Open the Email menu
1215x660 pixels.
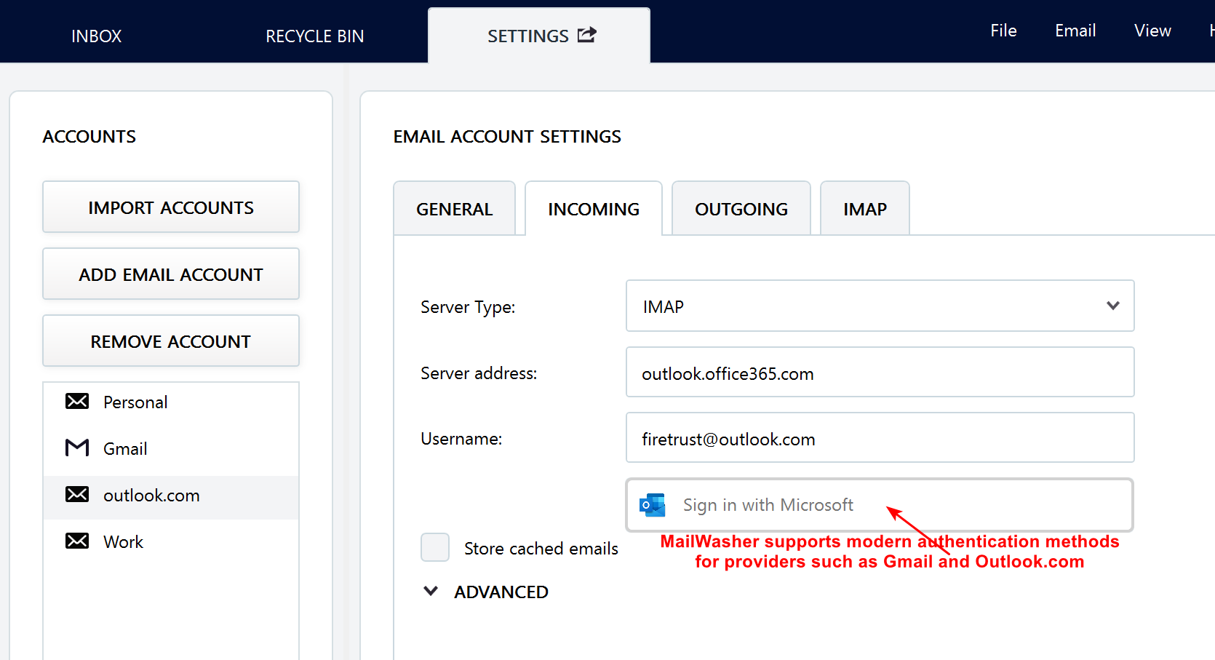tap(1075, 31)
